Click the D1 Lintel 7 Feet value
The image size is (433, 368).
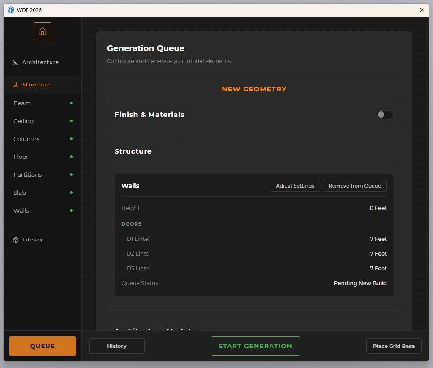(378, 239)
